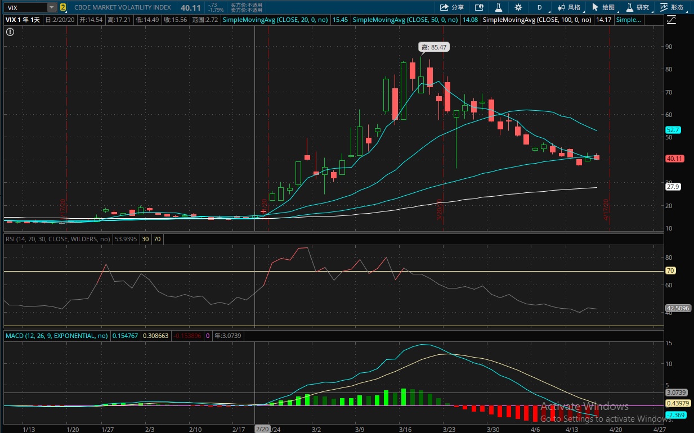Viewport: 694px width, 433px height.
Task: Open chart settings gear
Action: coord(518,7)
